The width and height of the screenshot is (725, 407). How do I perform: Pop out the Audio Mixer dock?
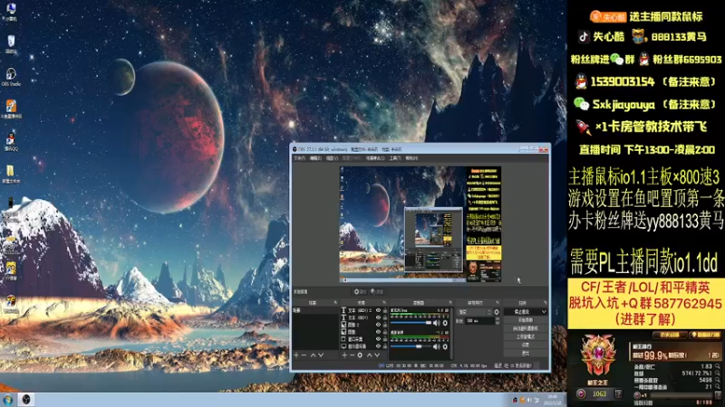450,302
